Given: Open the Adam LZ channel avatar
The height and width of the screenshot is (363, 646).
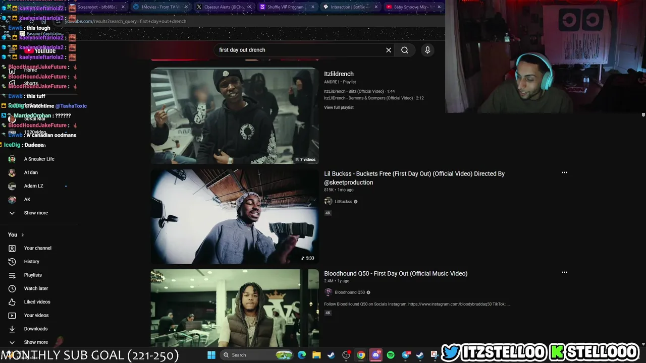Looking at the screenshot, I should tap(12, 186).
